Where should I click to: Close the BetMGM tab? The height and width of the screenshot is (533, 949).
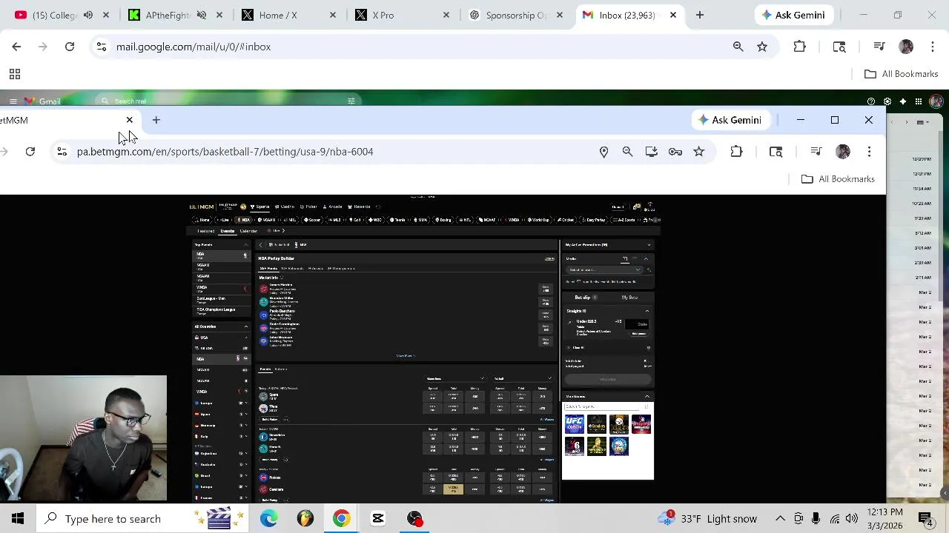coord(129,120)
